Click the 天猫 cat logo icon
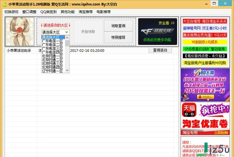Screen dimensions: 234x157 click(x=189, y=110)
